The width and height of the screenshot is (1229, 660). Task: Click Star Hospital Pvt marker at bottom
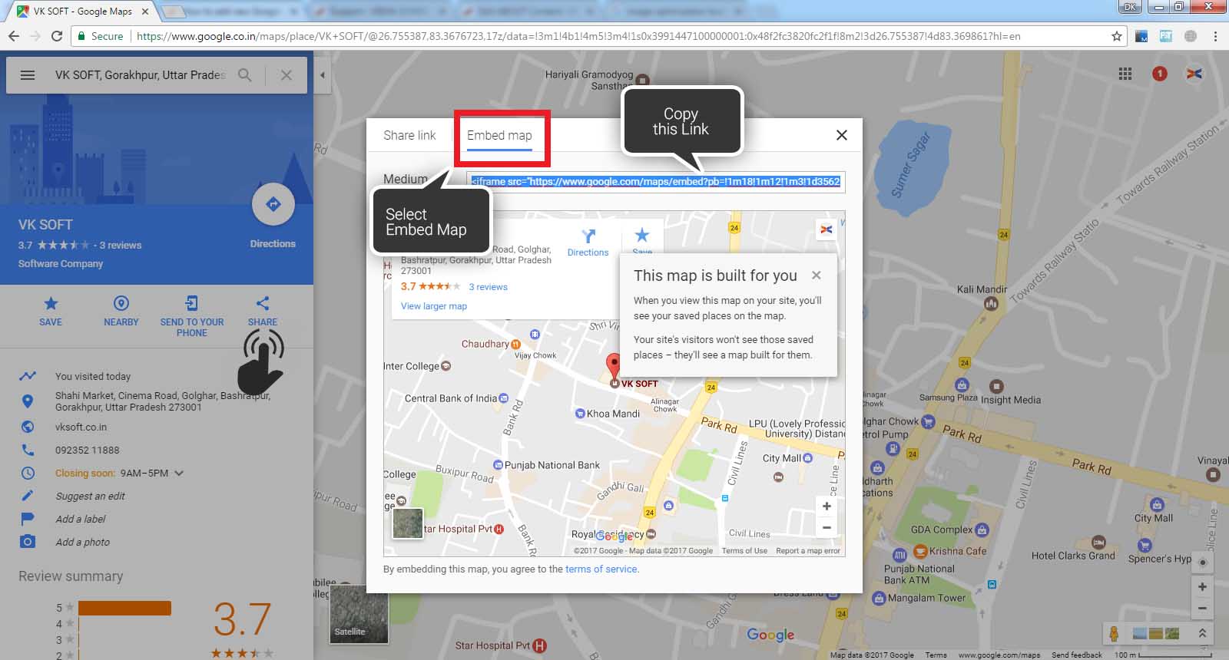point(540,646)
